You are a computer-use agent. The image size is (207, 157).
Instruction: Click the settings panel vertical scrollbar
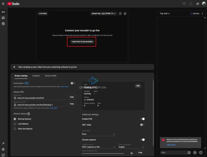(153, 113)
